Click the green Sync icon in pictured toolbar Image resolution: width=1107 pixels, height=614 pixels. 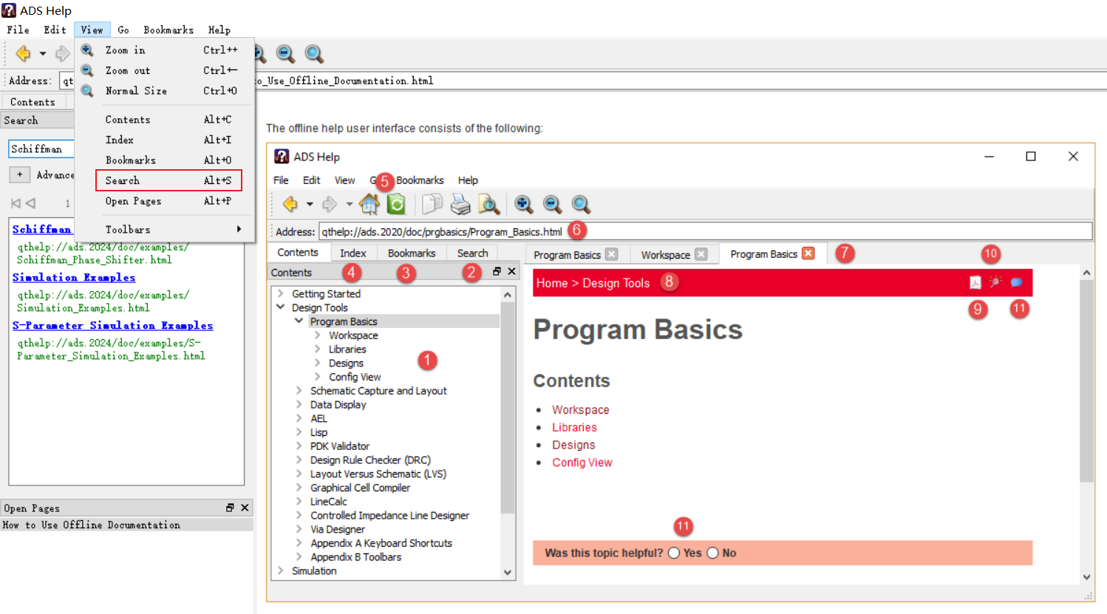(396, 204)
